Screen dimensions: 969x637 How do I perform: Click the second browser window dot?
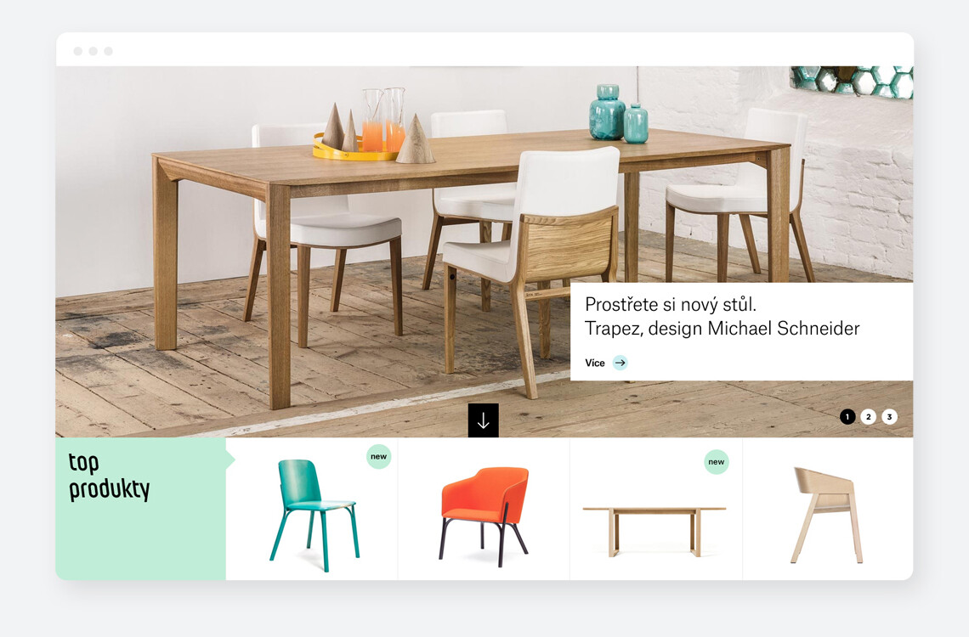93,51
